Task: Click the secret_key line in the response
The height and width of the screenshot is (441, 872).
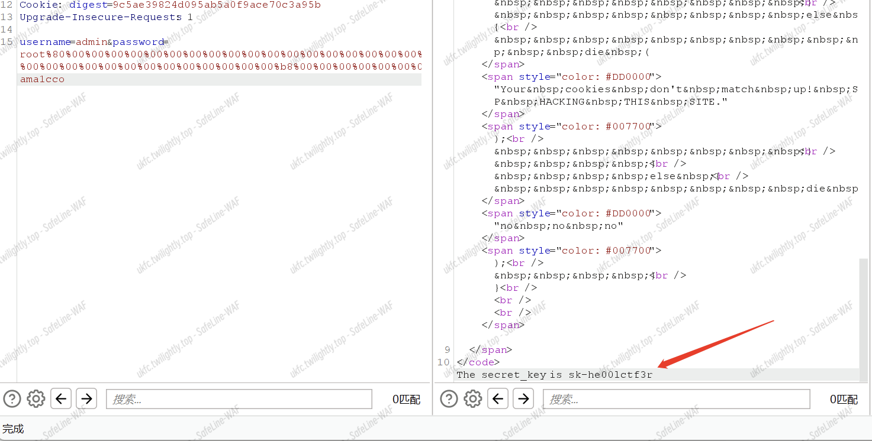Action: click(554, 374)
